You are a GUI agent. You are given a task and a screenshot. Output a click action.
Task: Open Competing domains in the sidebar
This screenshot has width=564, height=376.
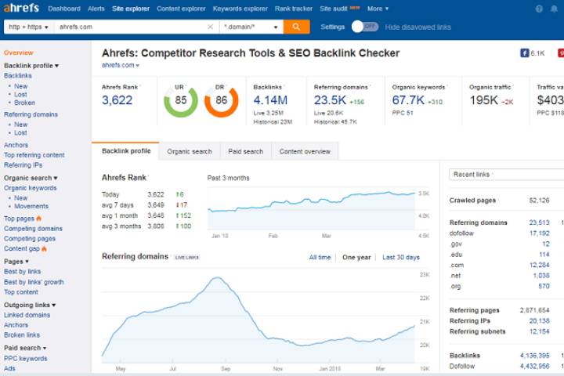click(x=33, y=229)
